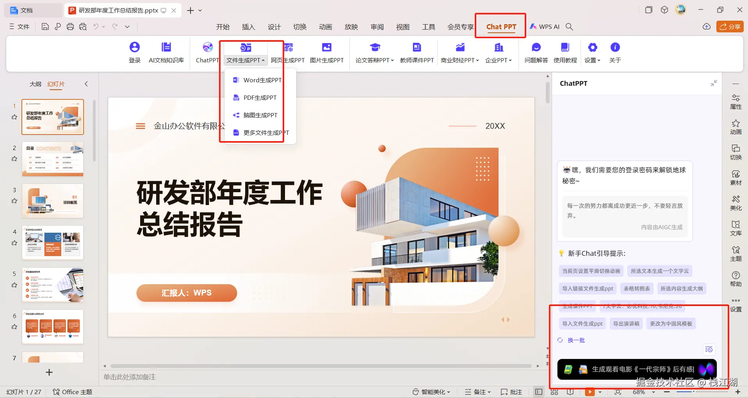Click the 导出演讲稿 prompt chip
The width and height of the screenshot is (748, 398).
(626, 324)
